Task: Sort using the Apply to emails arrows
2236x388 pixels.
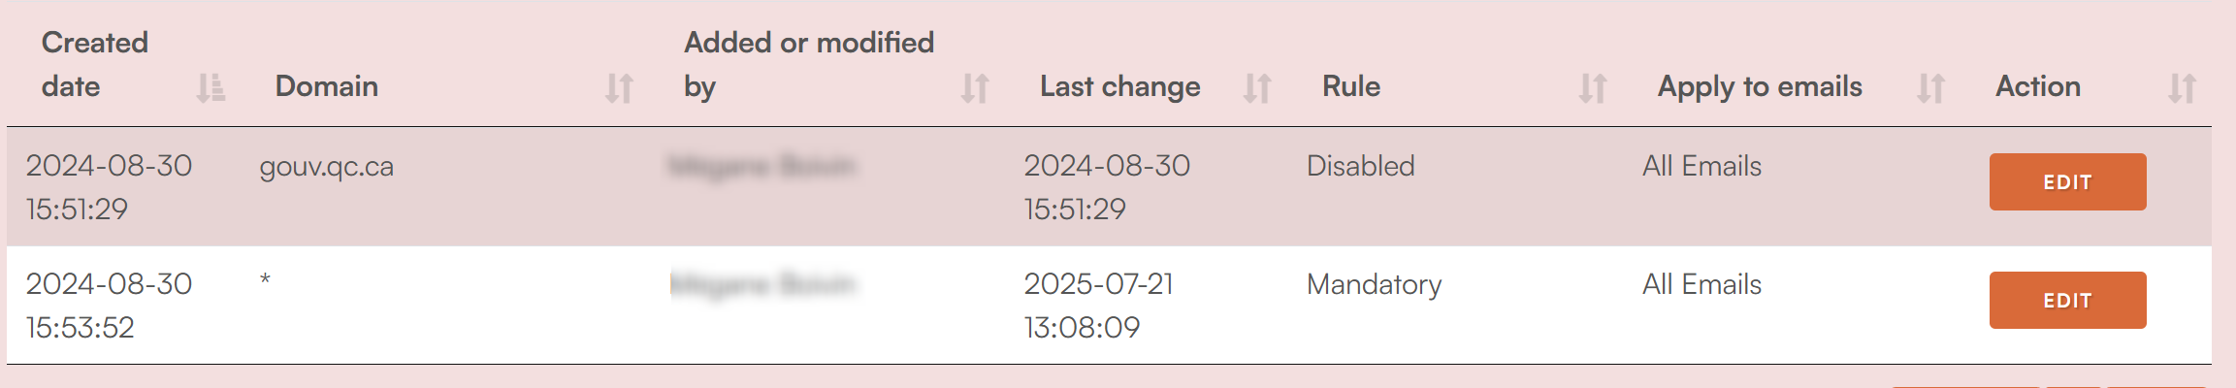Action: pos(1930,87)
